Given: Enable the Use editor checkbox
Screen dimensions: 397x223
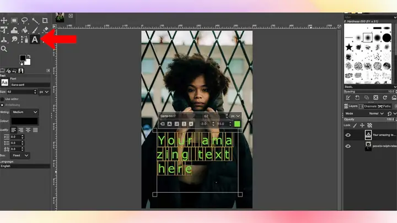Looking at the screenshot, I should point(2,99).
